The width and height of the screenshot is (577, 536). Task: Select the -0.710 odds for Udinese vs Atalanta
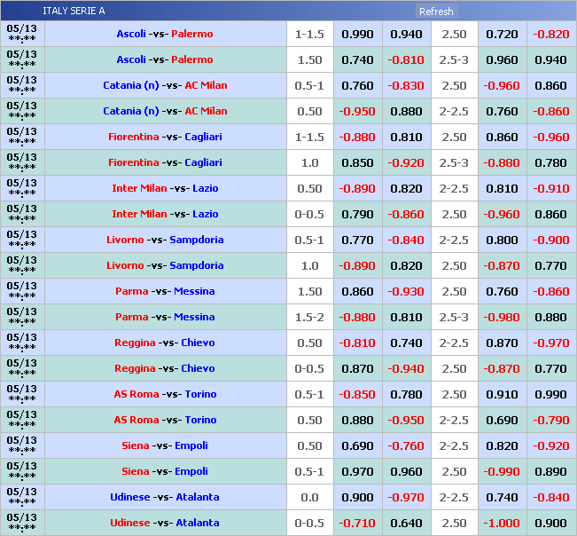[357, 523]
